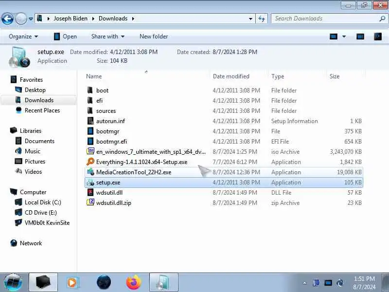Open the view options dropdown arrow
The image size is (389, 292).
(x=344, y=37)
